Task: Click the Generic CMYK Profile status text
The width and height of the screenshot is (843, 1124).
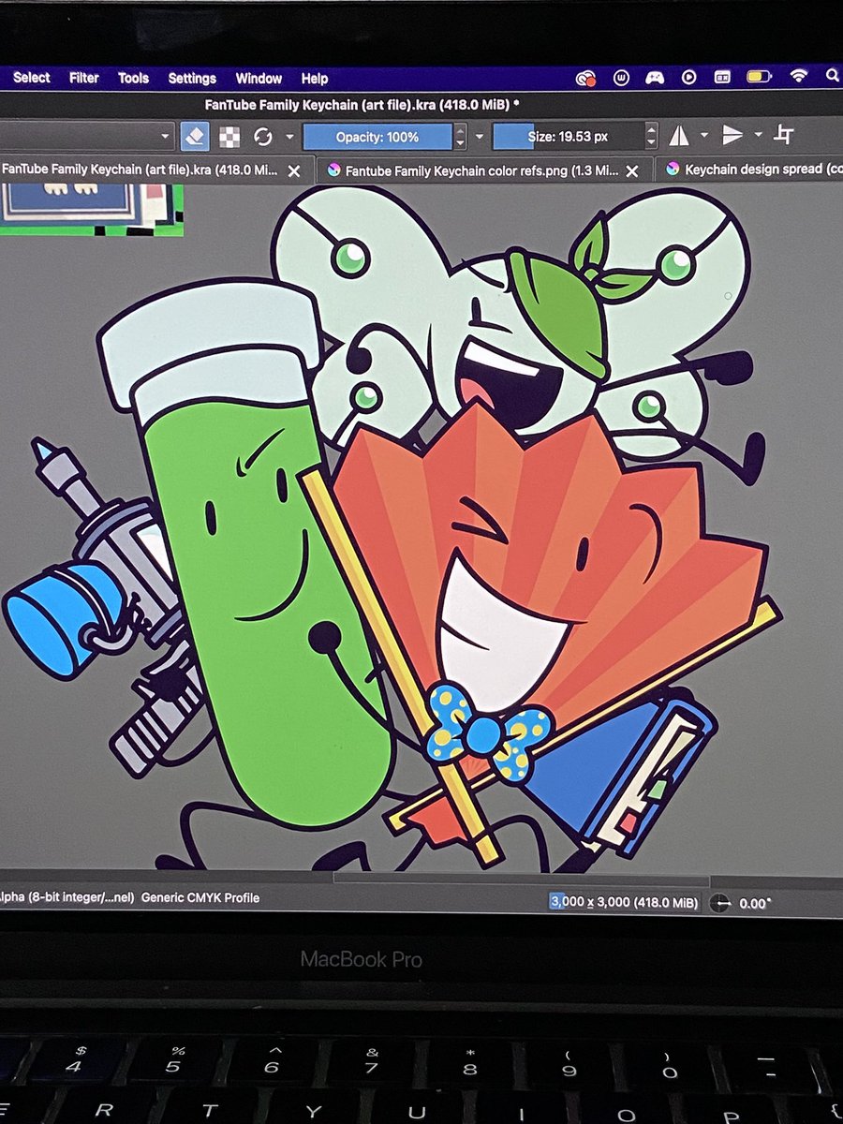Action: [200, 897]
